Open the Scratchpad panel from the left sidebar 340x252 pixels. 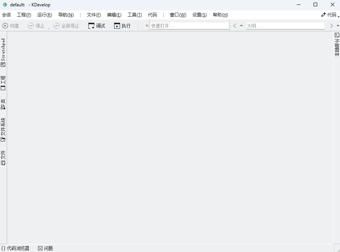click(x=3, y=52)
